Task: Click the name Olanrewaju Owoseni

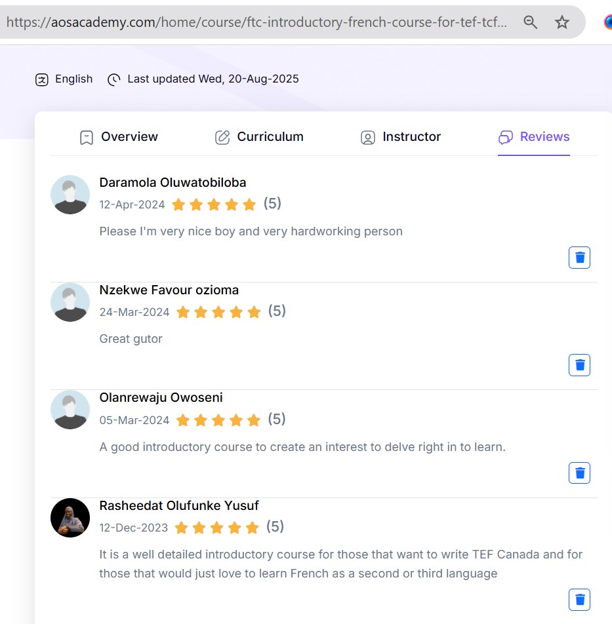Action: coord(161,398)
